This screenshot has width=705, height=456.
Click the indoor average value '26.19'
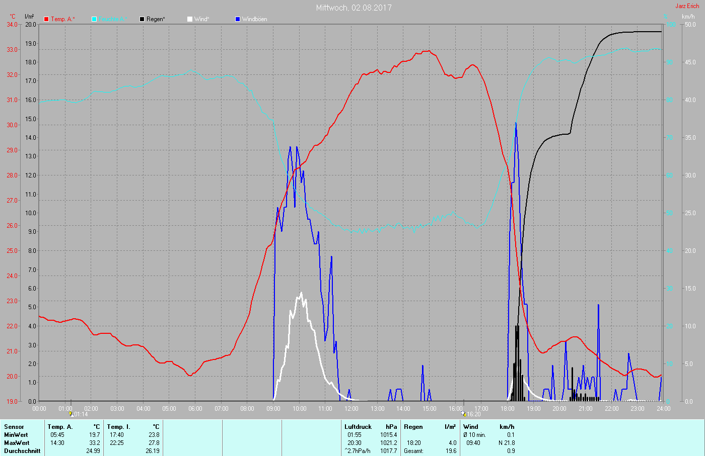153,451
